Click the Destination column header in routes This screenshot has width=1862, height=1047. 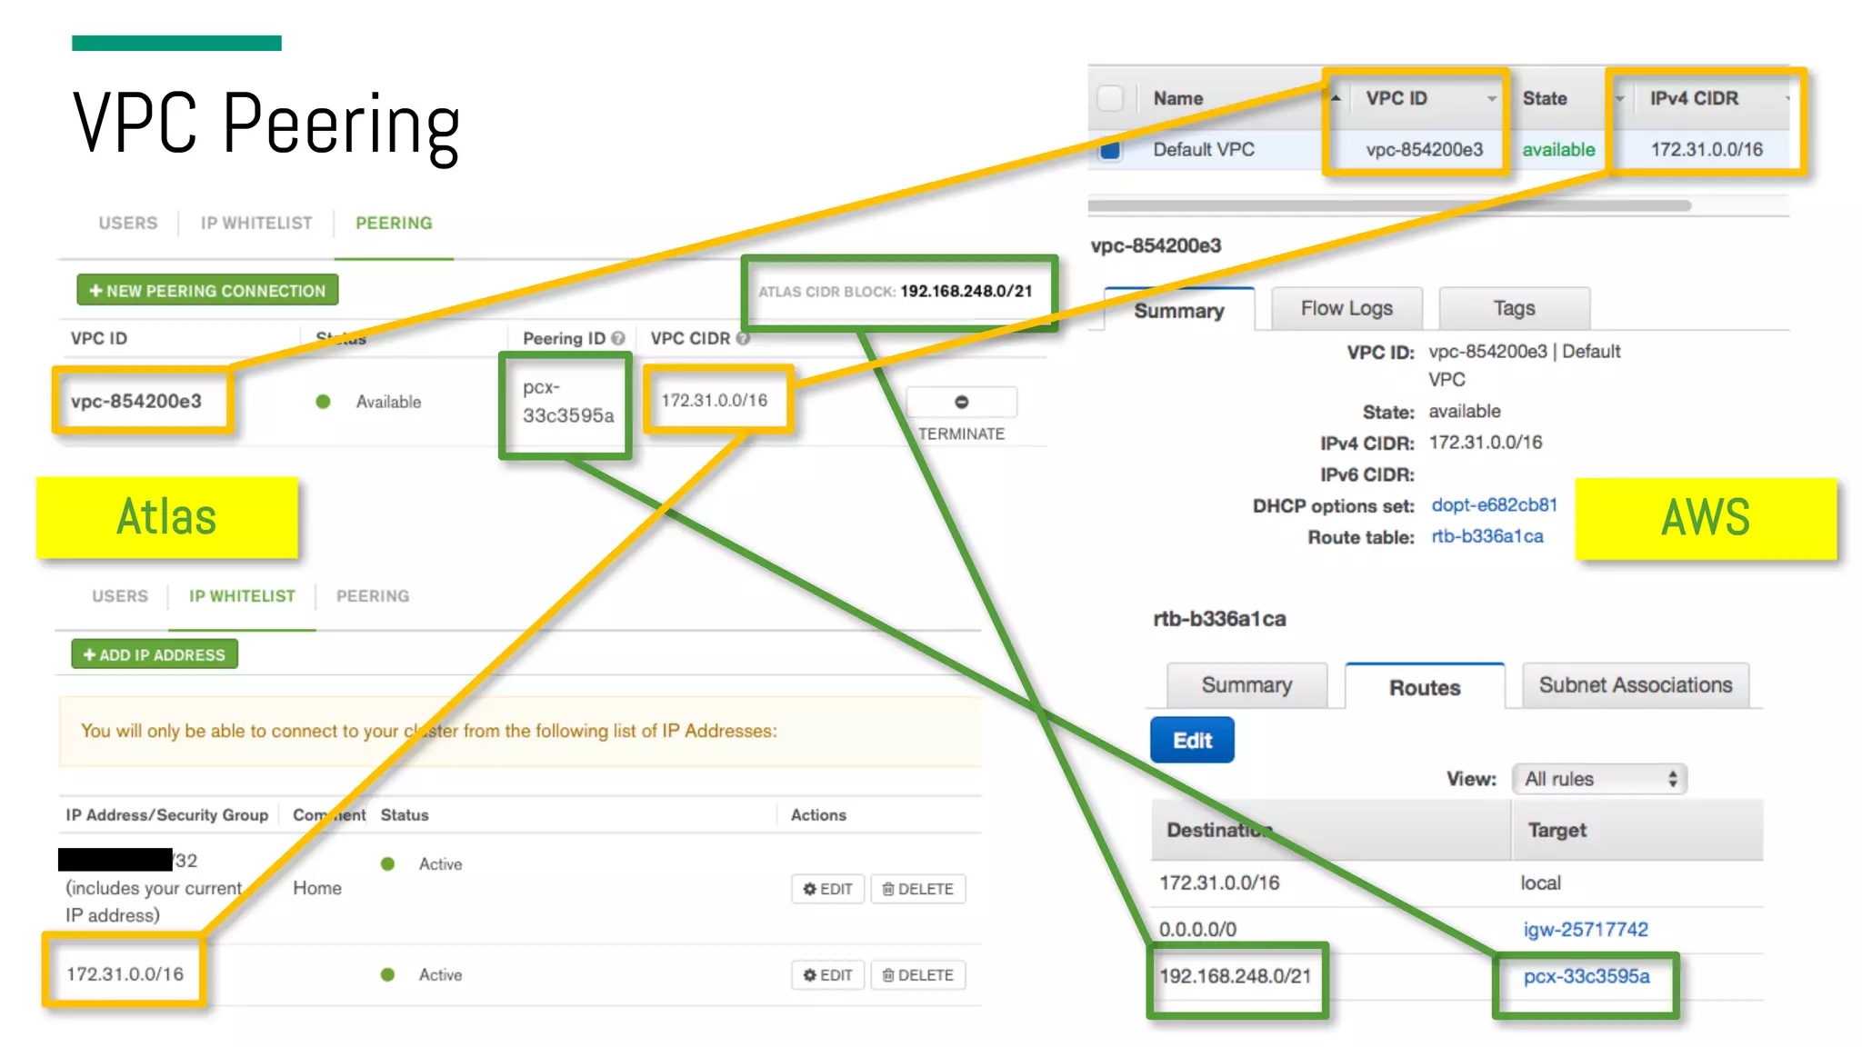point(1331,830)
